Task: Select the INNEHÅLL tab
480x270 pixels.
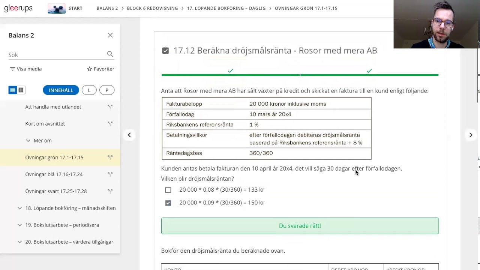Action: tap(61, 90)
